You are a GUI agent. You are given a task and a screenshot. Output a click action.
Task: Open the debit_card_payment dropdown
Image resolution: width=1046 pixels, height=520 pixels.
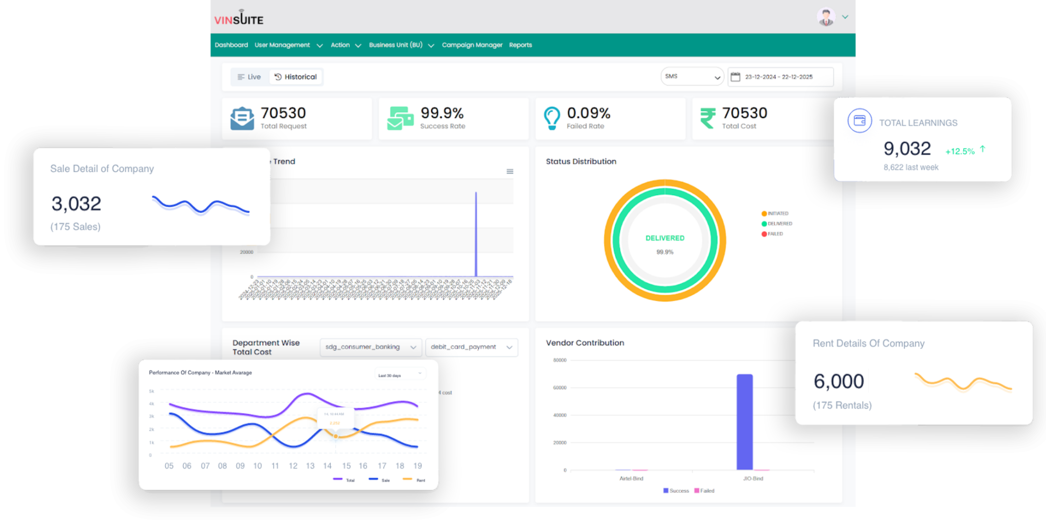click(x=471, y=347)
